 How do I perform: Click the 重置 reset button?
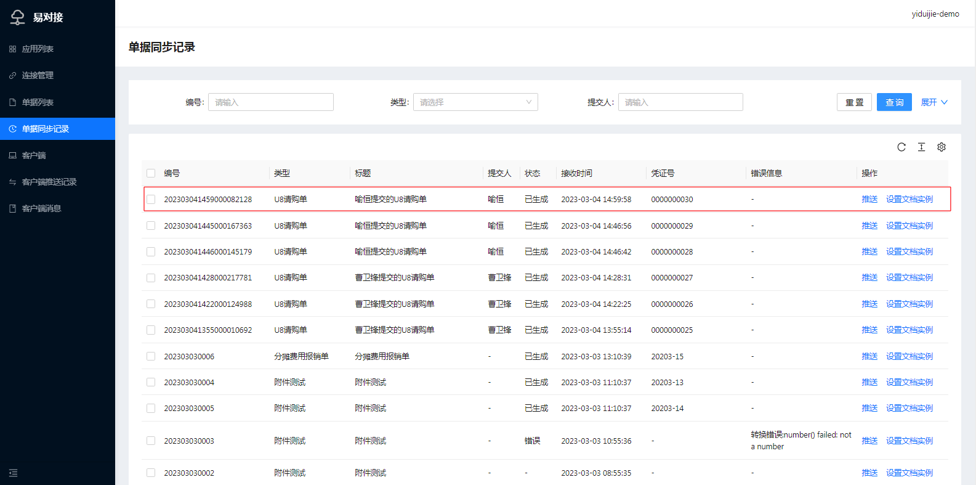(854, 102)
